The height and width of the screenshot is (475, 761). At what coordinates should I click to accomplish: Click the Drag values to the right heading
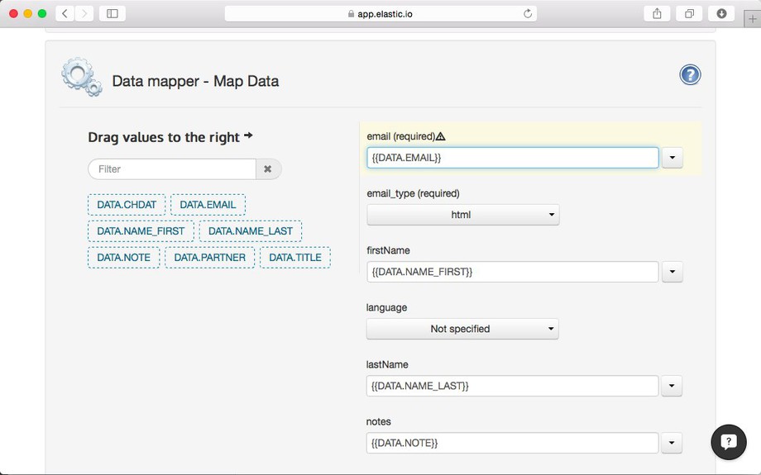coord(170,137)
